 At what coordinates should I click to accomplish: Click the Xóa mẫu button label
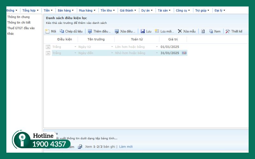pos(189,31)
